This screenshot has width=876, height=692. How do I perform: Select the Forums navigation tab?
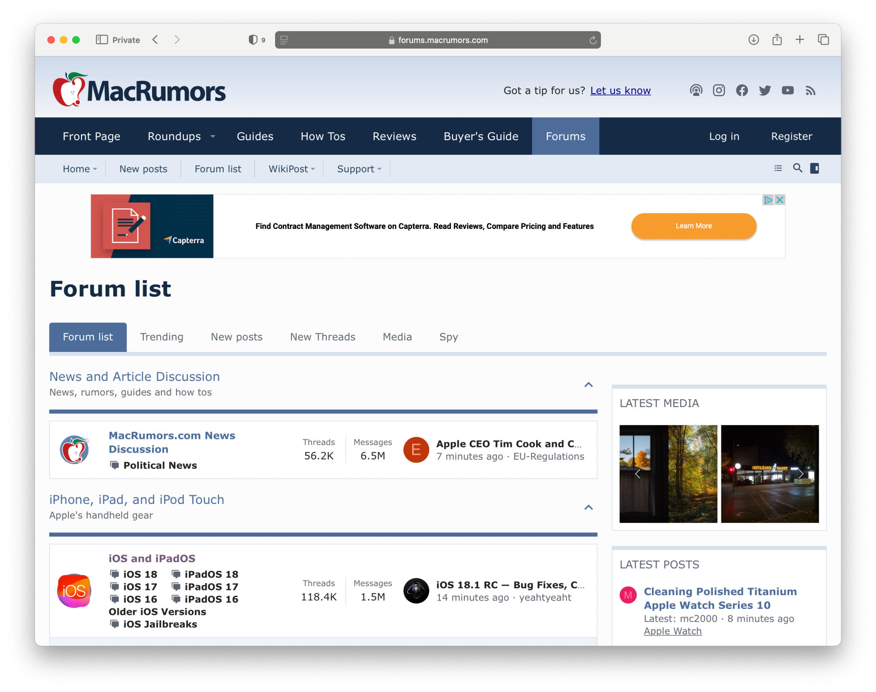(x=565, y=136)
